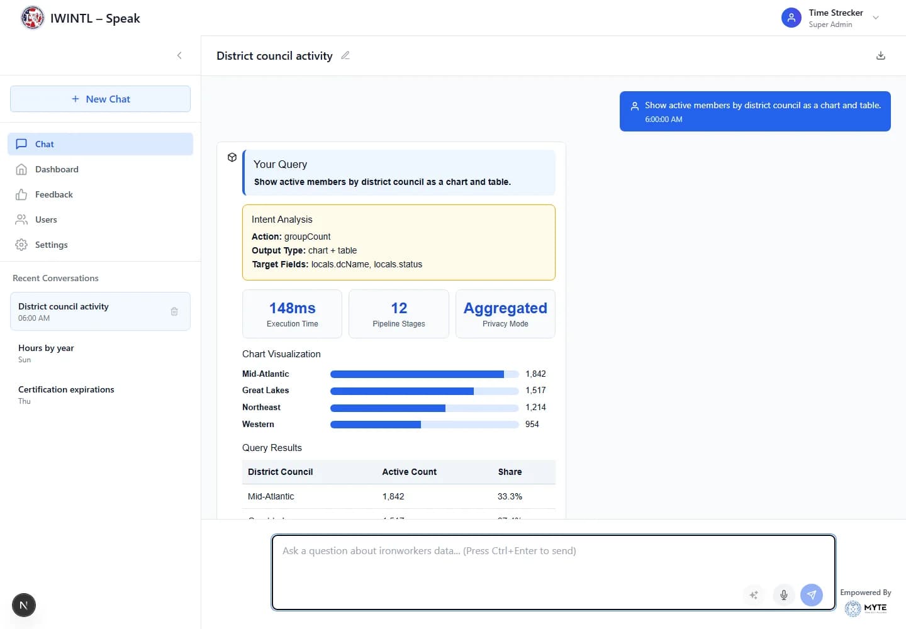Click the user avatar icon
The width and height of the screenshot is (906, 629).
coord(791,18)
